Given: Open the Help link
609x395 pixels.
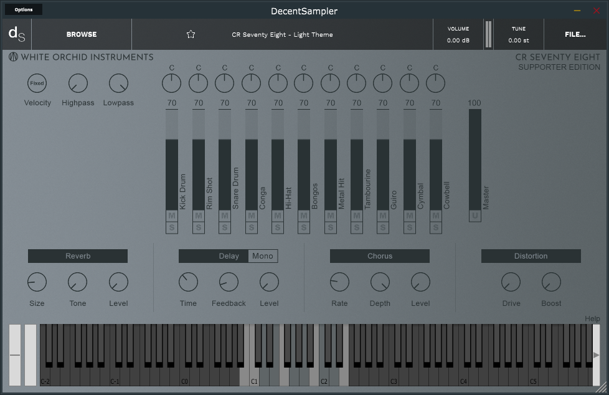Looking at the screenshot, I should point(592,319).
